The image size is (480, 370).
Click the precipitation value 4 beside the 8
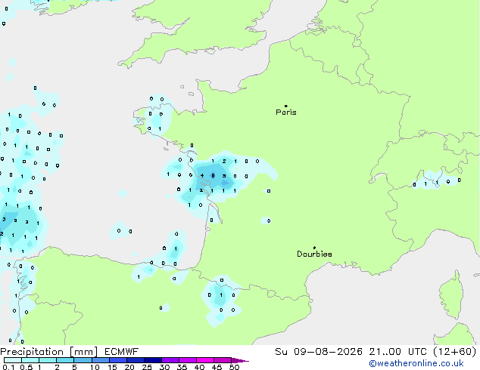click(x=202, y=175)
